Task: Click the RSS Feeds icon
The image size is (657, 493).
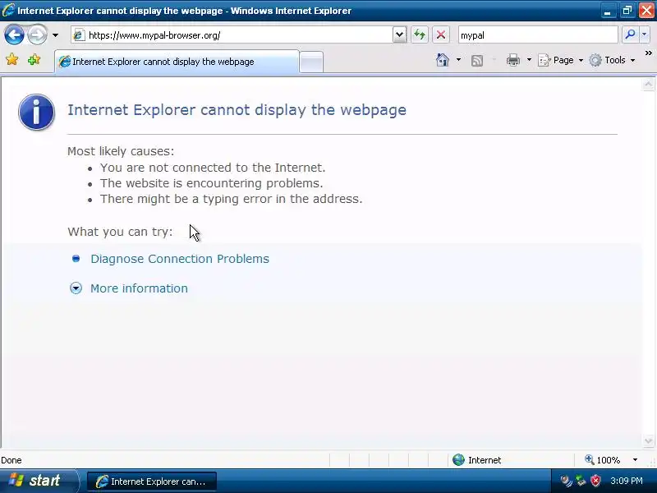Action: pyautogui.click(x=477, y=61)
